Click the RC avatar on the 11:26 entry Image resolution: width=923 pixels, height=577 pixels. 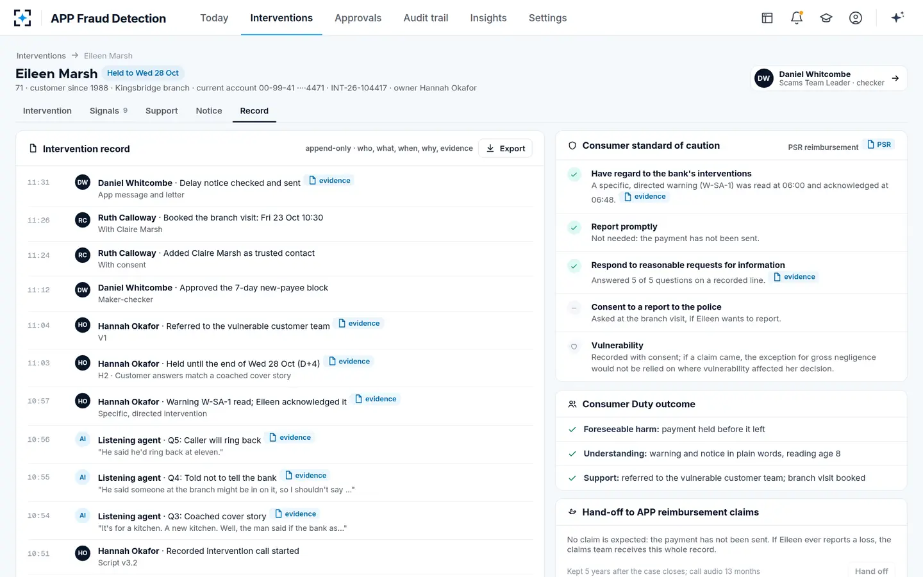tap(83, 220)
